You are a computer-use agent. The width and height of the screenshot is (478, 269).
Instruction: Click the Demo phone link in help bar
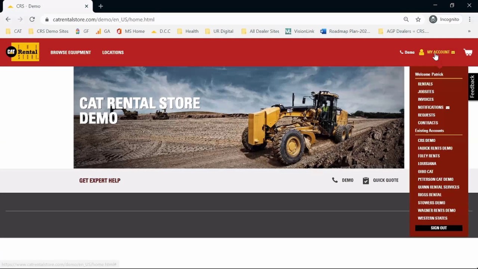(348, 180)
